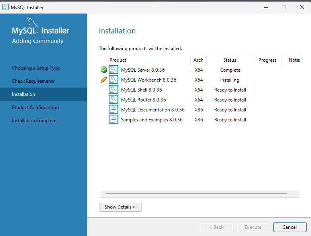Viewport: 311px width, 236px height.
Task: Click the Complete status for MySQL Server
Action: click(x=230, y=70)
